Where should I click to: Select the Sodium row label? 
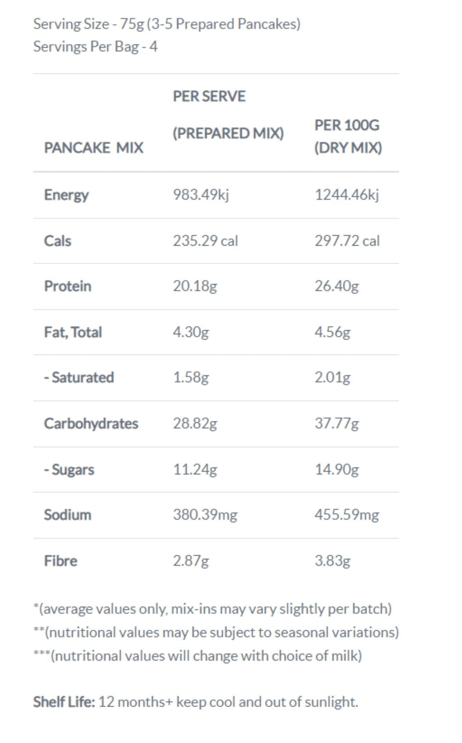pos(68,515)
